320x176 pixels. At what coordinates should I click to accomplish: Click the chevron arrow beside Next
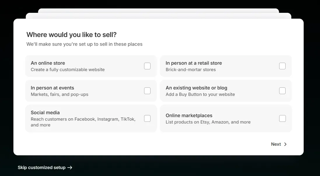pos(285,144)
